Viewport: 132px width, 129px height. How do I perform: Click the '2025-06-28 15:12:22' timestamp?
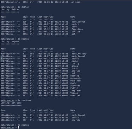click(49, 54)
